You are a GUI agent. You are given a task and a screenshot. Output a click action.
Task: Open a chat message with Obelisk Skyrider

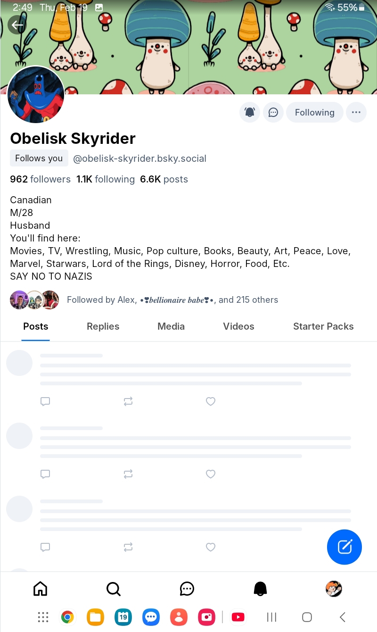273,112
